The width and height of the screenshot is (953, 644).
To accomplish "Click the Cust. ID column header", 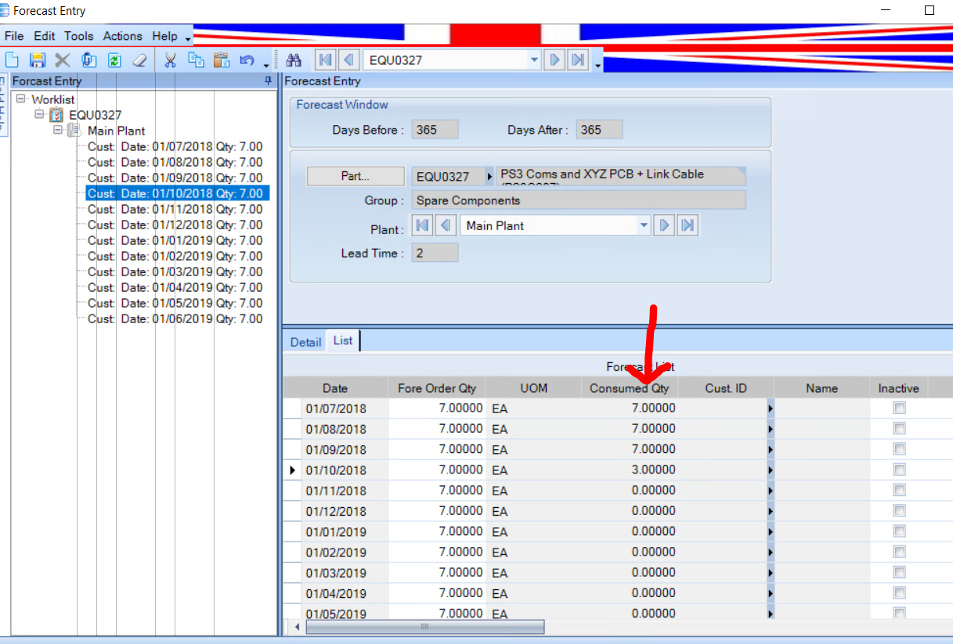I will pos(726,388).
